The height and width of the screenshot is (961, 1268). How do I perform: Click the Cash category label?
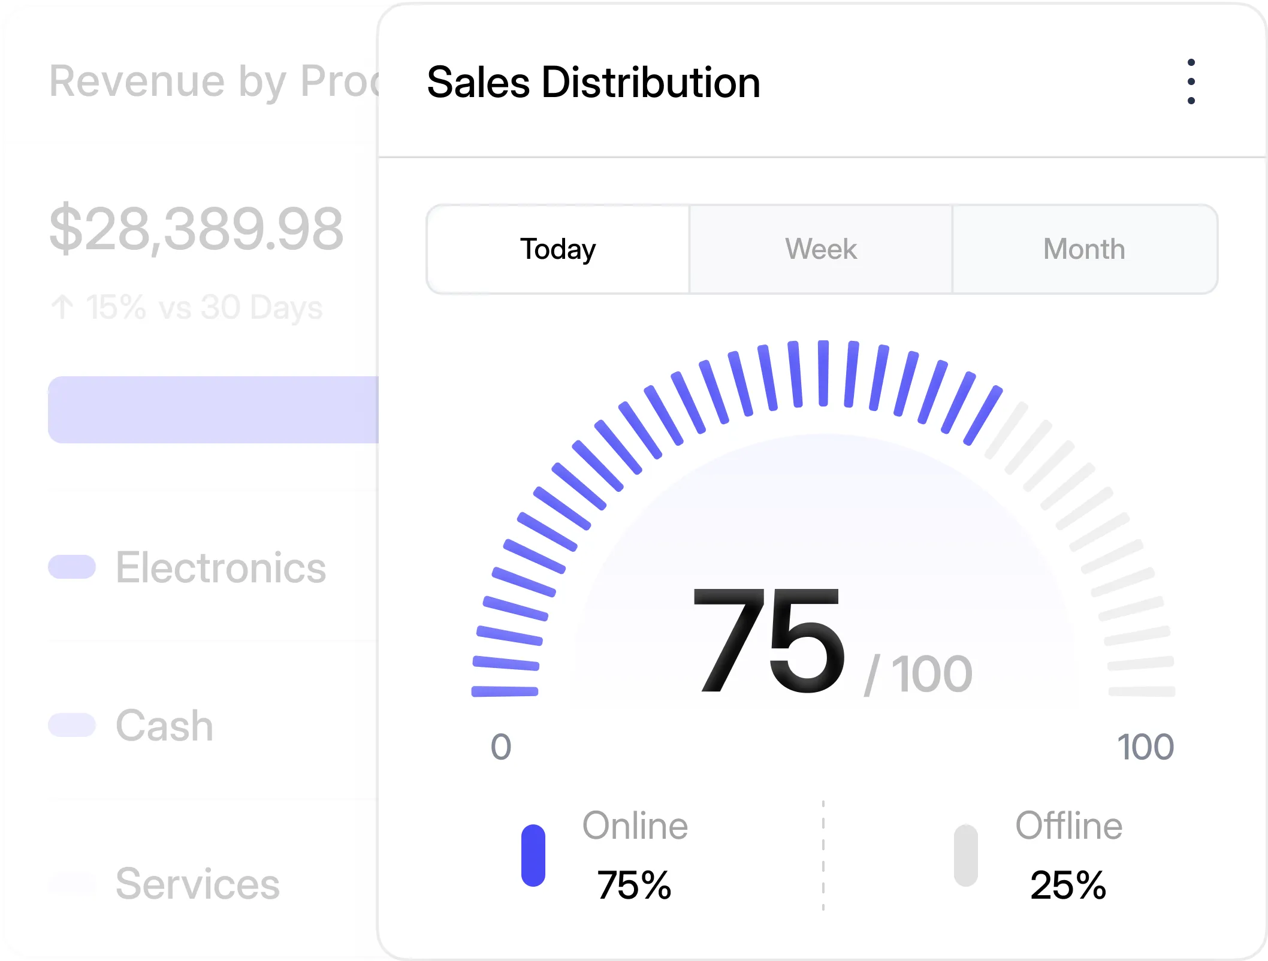coord(164,726)
